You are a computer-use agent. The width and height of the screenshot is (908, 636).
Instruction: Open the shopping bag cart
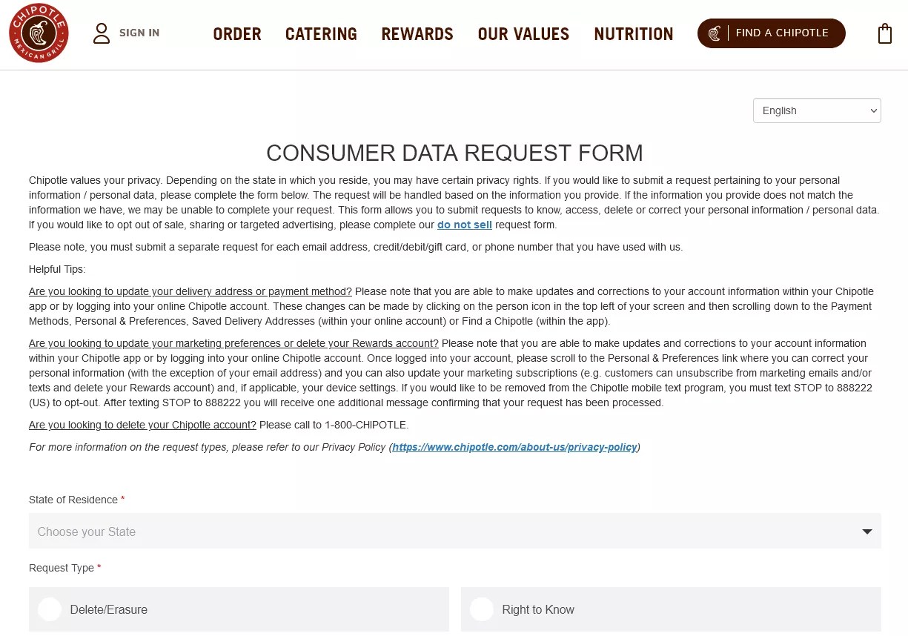tap(885, 33)
